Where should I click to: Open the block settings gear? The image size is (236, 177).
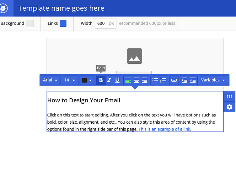tap(229, 107)
